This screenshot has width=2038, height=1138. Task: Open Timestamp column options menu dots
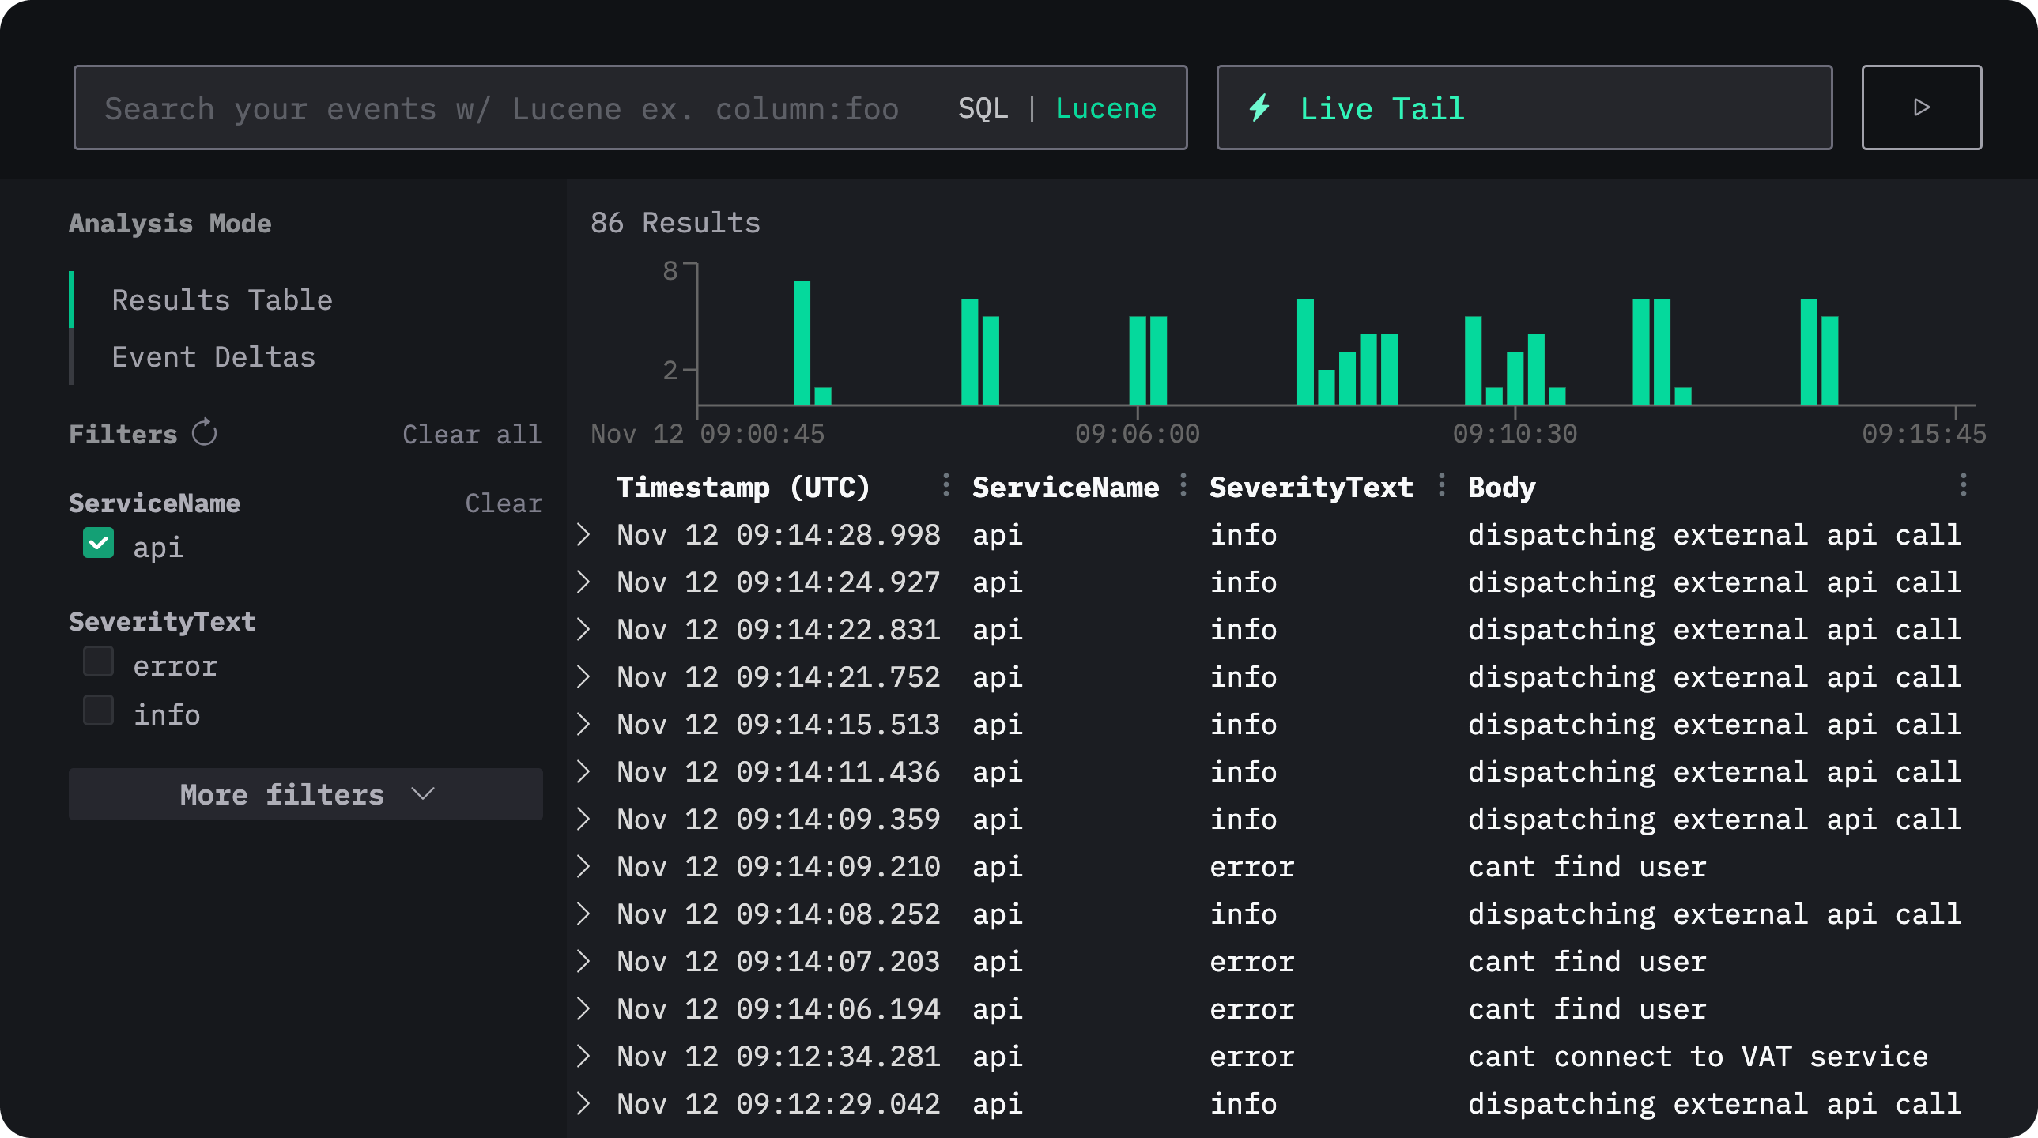pos(945,484)
